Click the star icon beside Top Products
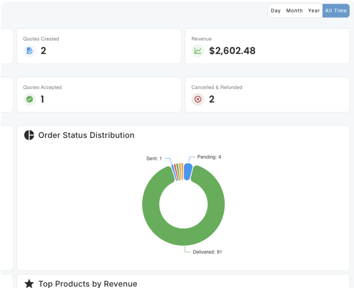Image resolution: width=354 pixels, height=288 pixels. (29, 284)
